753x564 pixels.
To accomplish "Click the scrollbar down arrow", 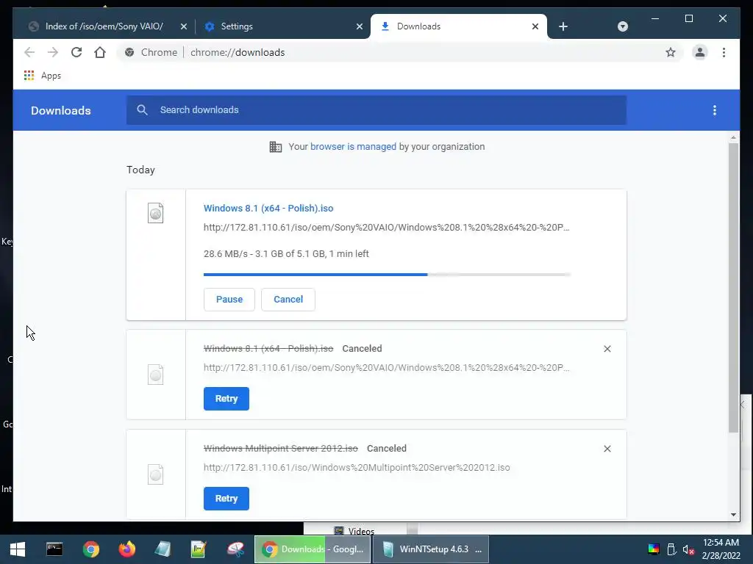I will pos(733,515).
